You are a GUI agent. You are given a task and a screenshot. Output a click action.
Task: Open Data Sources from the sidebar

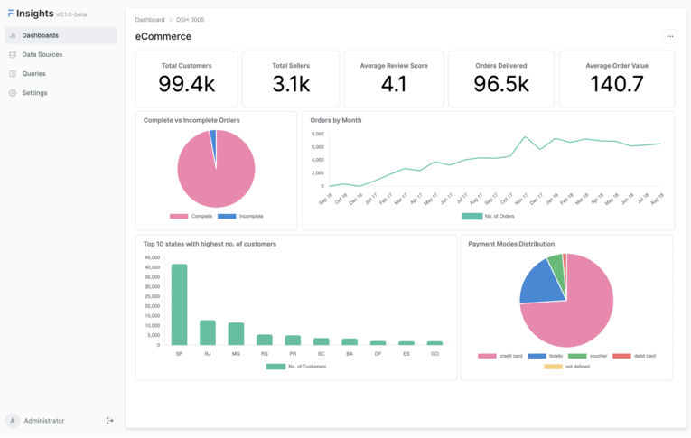pos(42,54)
